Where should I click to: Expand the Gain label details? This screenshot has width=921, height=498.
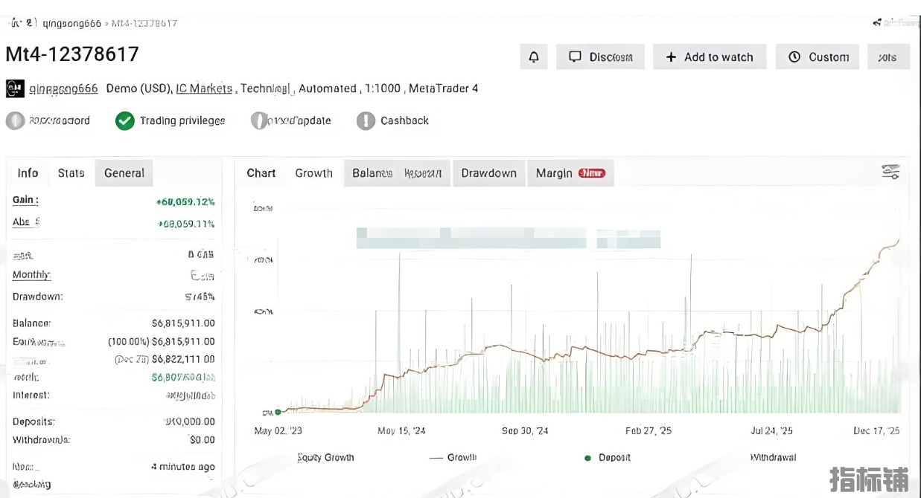[x=25, y=200]
